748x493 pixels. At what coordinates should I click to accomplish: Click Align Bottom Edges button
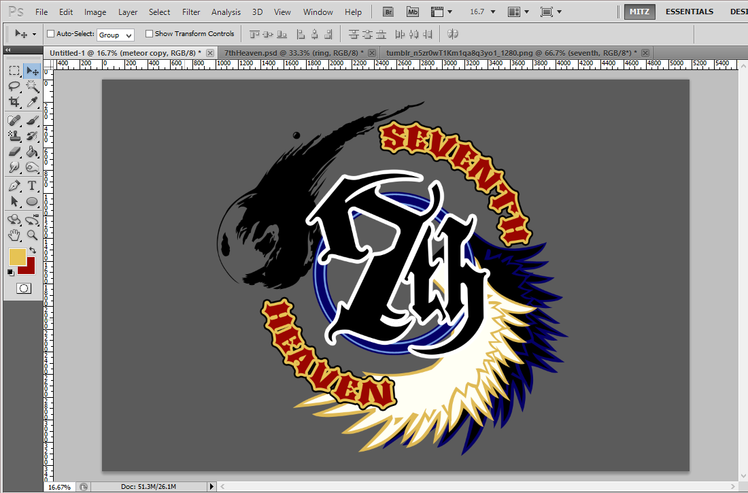coord(282,34)
